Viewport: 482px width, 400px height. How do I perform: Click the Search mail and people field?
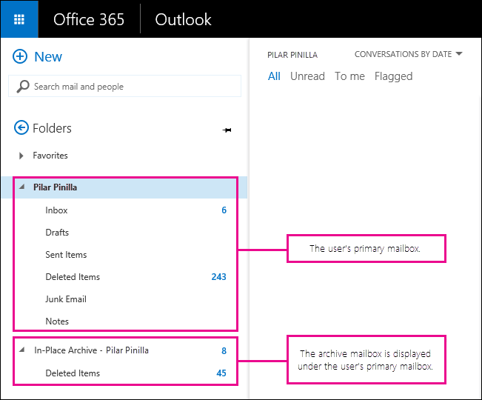tap(125, 87)
